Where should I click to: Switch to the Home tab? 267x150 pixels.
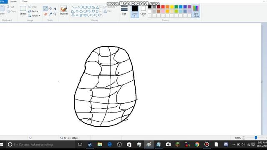pos(13,2)
